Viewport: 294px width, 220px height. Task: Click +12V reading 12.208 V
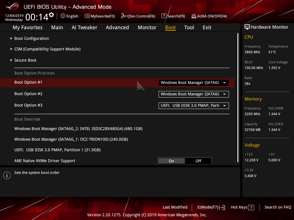click(x=251, y=160)
